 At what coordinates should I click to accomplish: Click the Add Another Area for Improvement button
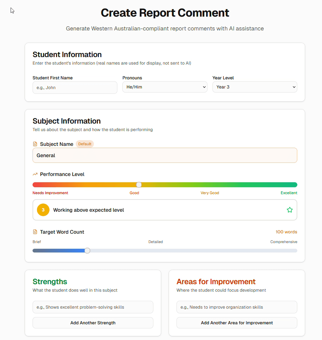237,322
